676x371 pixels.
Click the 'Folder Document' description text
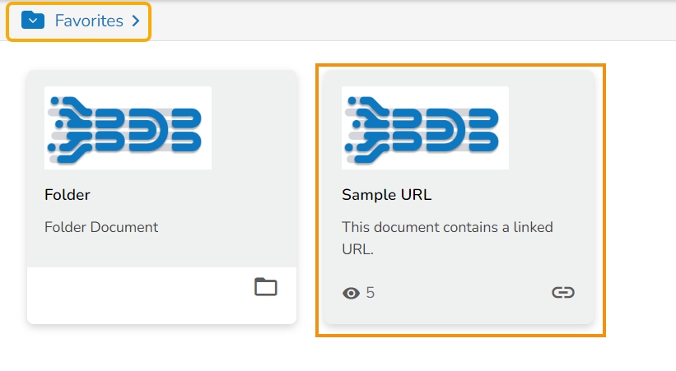point(101,227)
